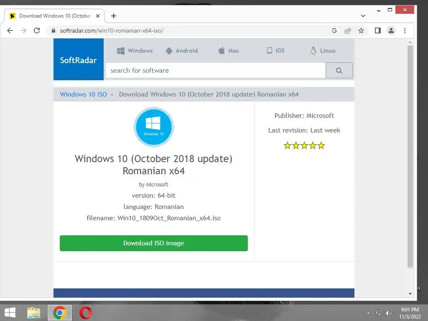Select the Download Windows 10 tab

[55, 16]
